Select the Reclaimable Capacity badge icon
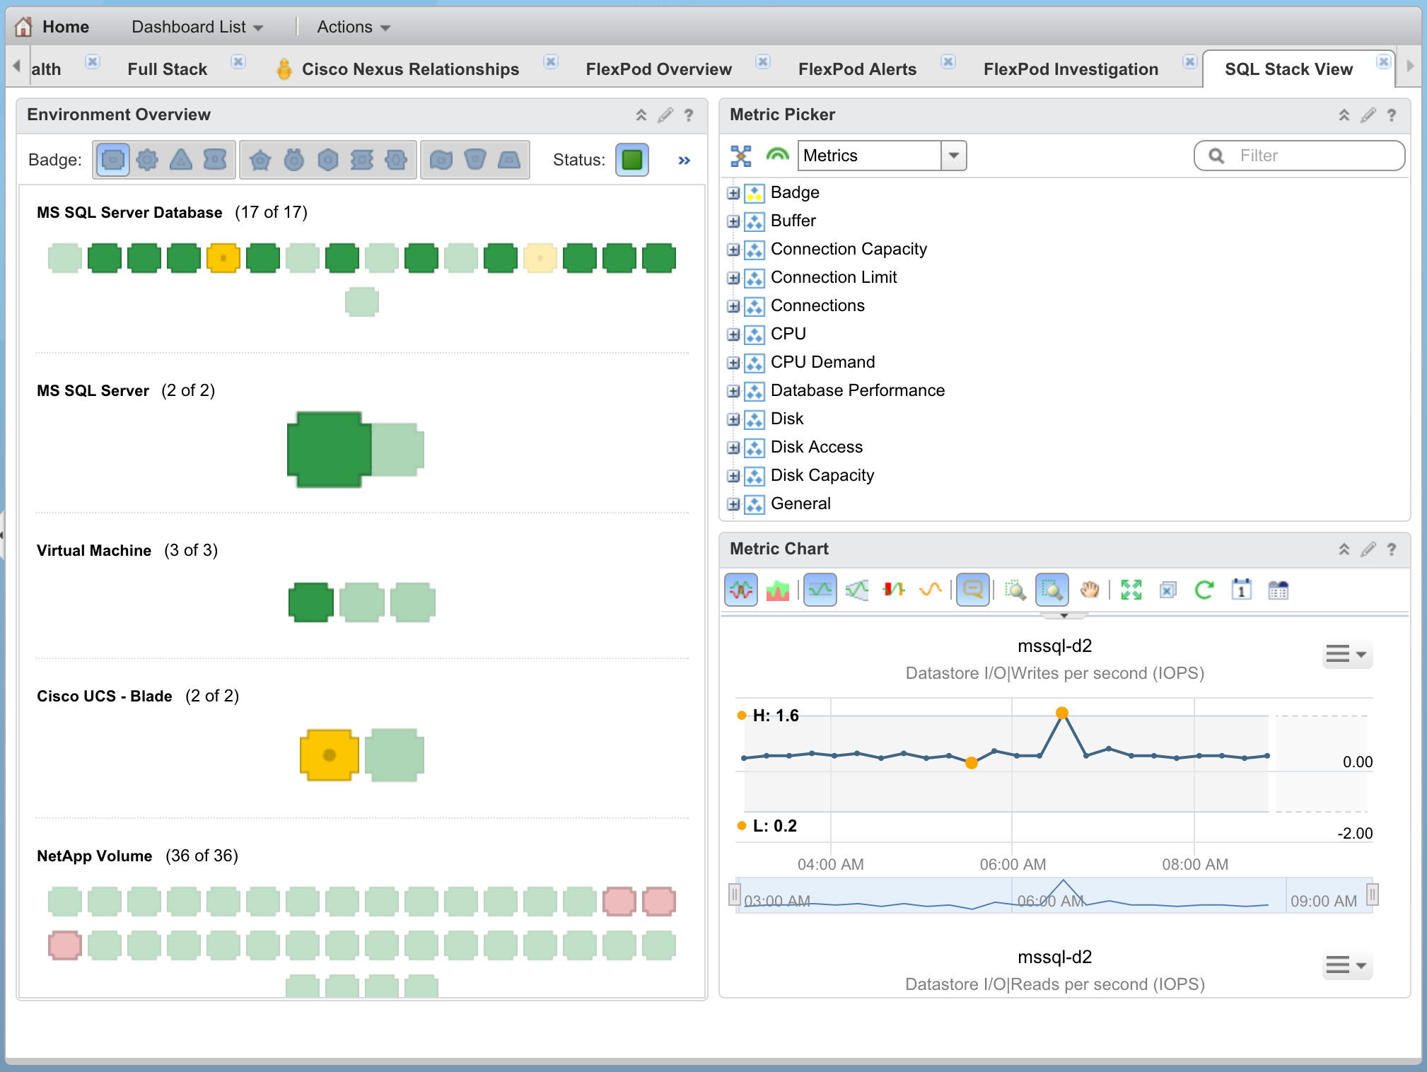 point(475,160)
